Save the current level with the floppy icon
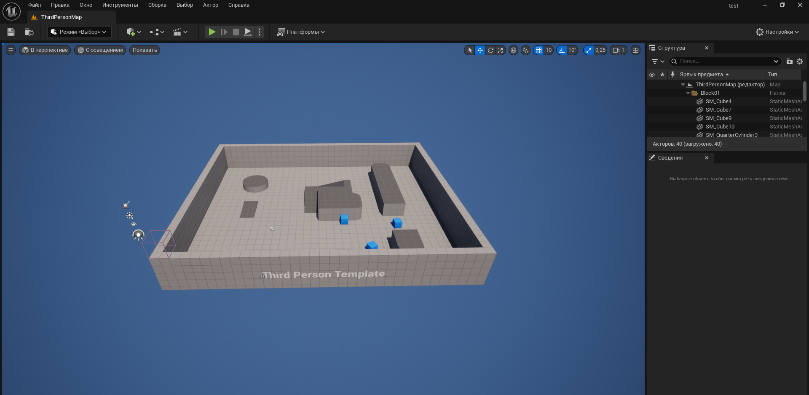Viewport: 809px width, 395px height. (x=11, y=32)
